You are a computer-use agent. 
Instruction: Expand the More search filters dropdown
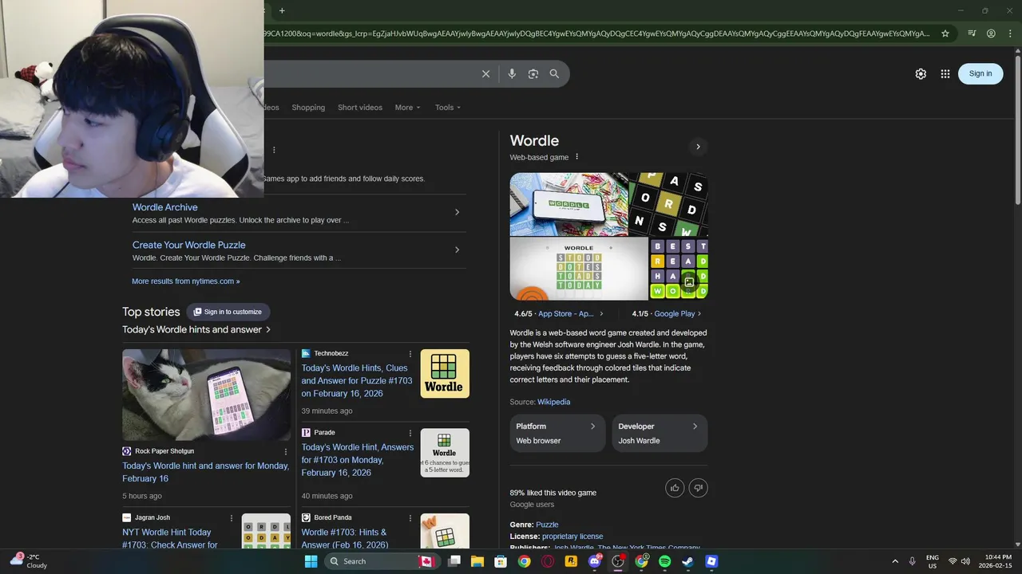pos(407,108)
